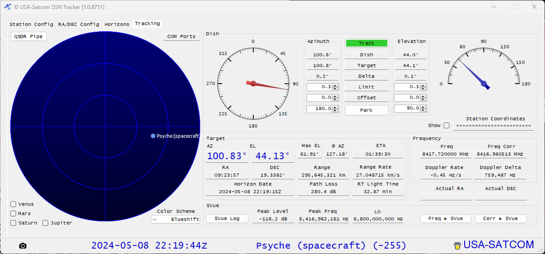Click the Psyche (spacecraft) (-255) status text
Screen dimensions: 545x254
[331, 246]
